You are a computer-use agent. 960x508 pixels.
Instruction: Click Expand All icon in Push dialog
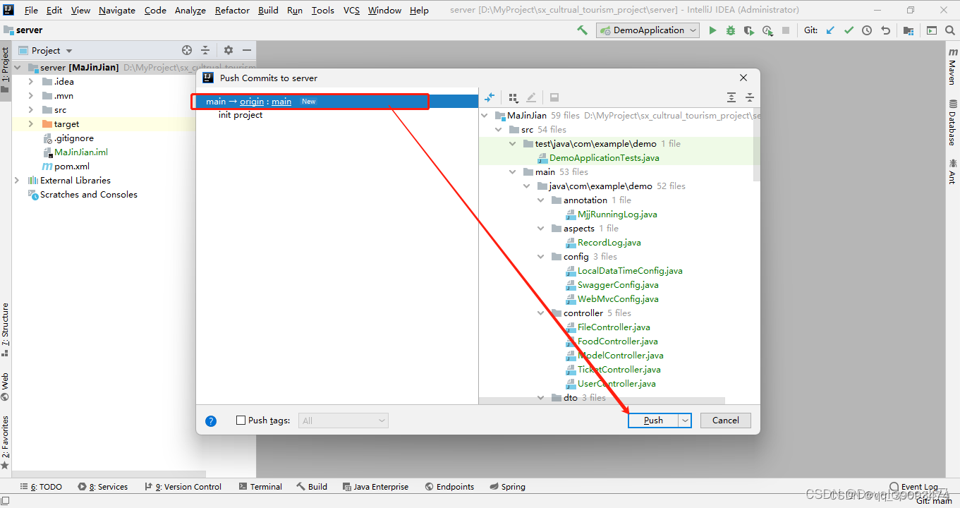(731, 97)
